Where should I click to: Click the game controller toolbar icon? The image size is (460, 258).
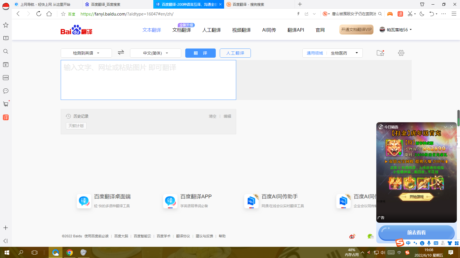[390, 14]
